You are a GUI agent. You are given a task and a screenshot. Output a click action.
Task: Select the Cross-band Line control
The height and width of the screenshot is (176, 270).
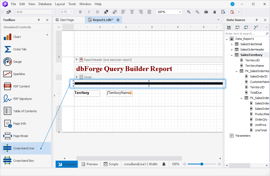pyautogui.click(x=26, y=148)
